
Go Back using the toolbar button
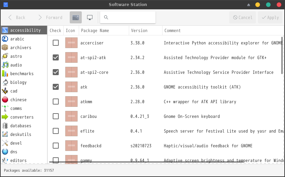pos(17,17)
